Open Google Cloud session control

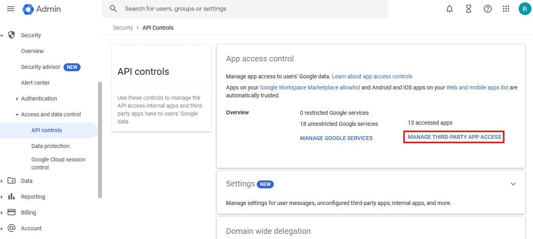[58, 163]
